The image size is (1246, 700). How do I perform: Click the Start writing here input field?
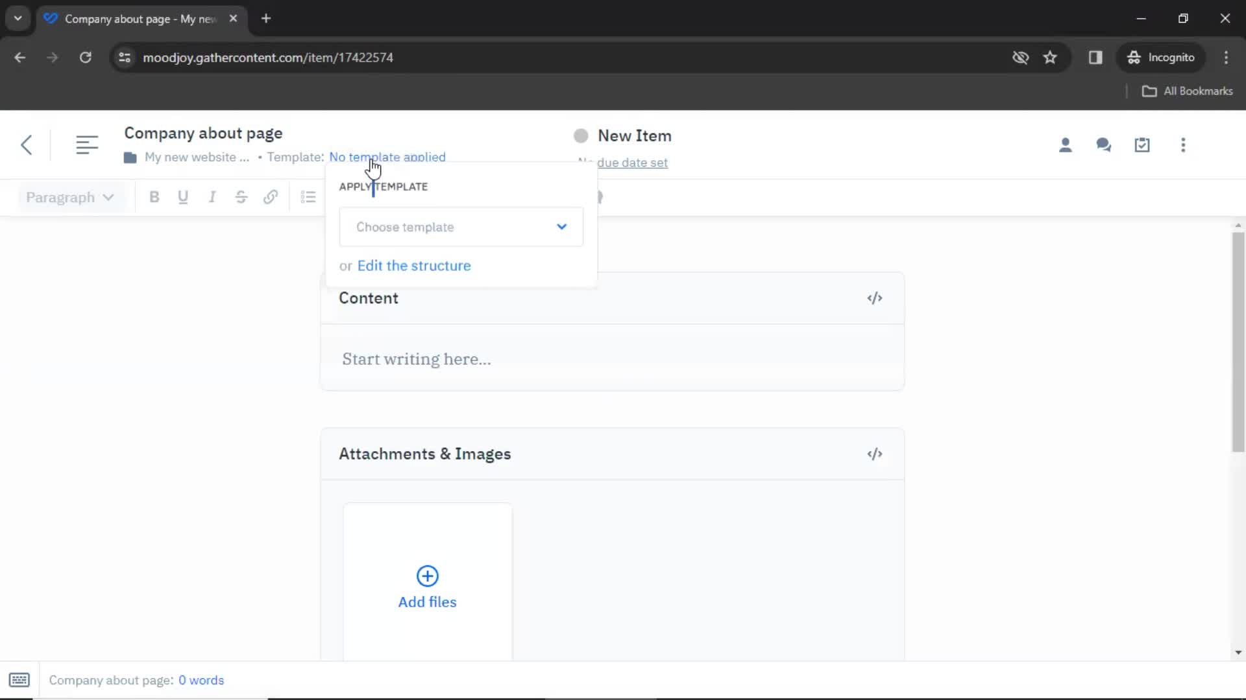(417, 359)
